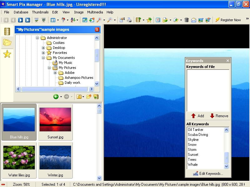Click the zoom in magnifier icon
Image resolution: width=250 pixels, height=187 pixels.
(99, 20)
